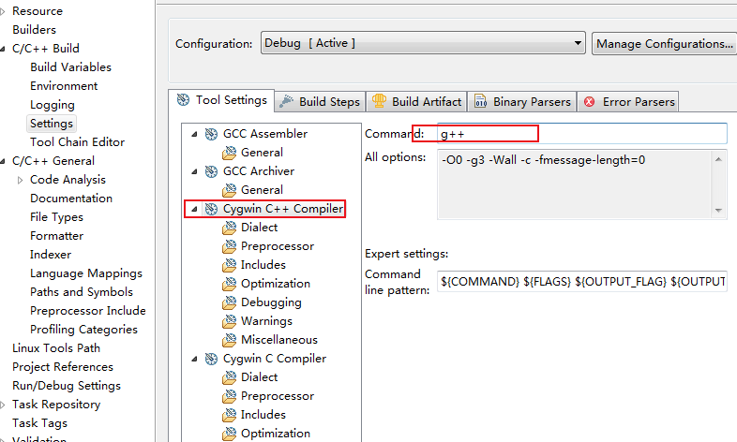Open the Build Artifact tab
Viewport: 737px width, 442px height.
(416, 102)
